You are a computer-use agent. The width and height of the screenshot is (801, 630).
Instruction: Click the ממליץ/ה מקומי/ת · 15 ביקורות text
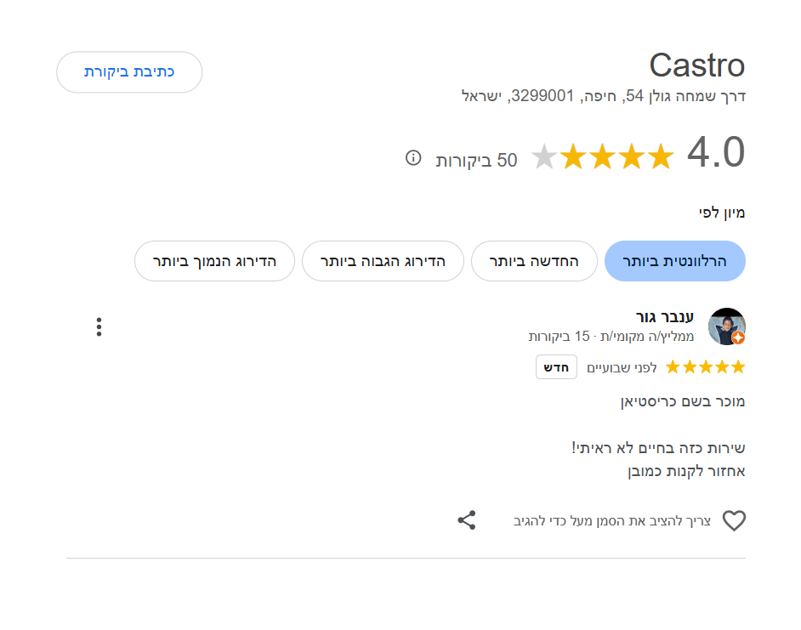click(611, 336)
